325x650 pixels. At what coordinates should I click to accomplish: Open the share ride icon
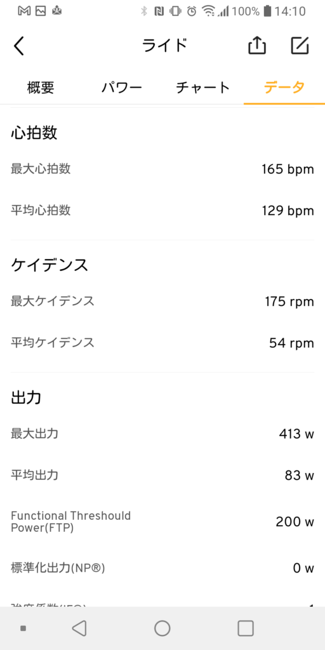point(257,46)
